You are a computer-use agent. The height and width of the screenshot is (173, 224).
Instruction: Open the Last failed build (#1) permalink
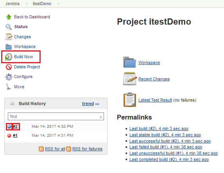[166, 147]
